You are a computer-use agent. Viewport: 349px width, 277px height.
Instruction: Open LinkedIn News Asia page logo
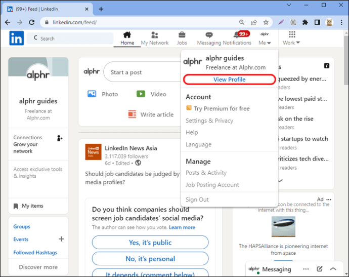pos(93,152)
